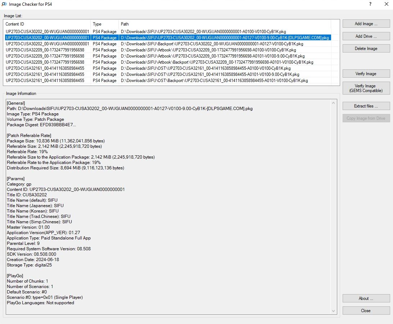Click Required System Software Version: 08.508
The width and height of the screenshot is (393, 324).
click(49, 249)
